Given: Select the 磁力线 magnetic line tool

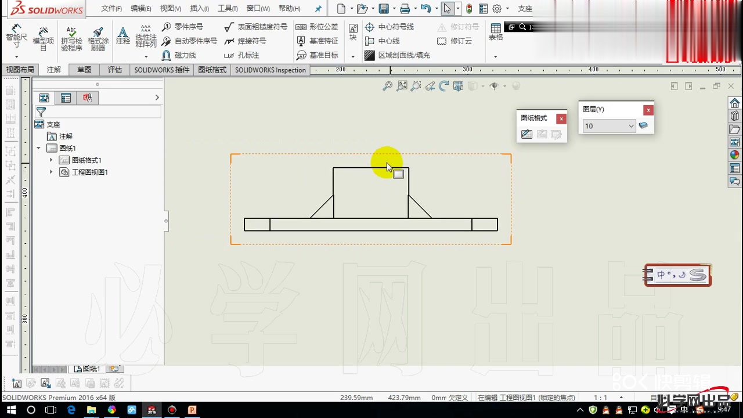Looking at the screenshot, I should (179, 55).
